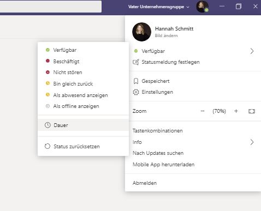Open the Vater Unternehmensgruppe organization dropdown
The height and width of the screenshot is (211, 261).
[159, 7]
